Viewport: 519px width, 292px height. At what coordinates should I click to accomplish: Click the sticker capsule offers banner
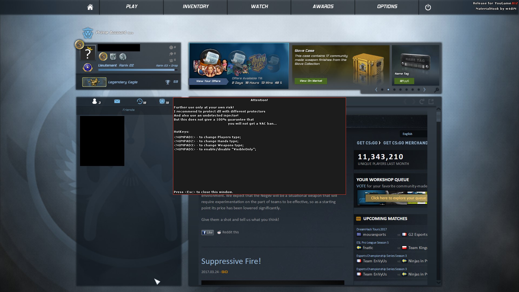[x=239, y=66]
